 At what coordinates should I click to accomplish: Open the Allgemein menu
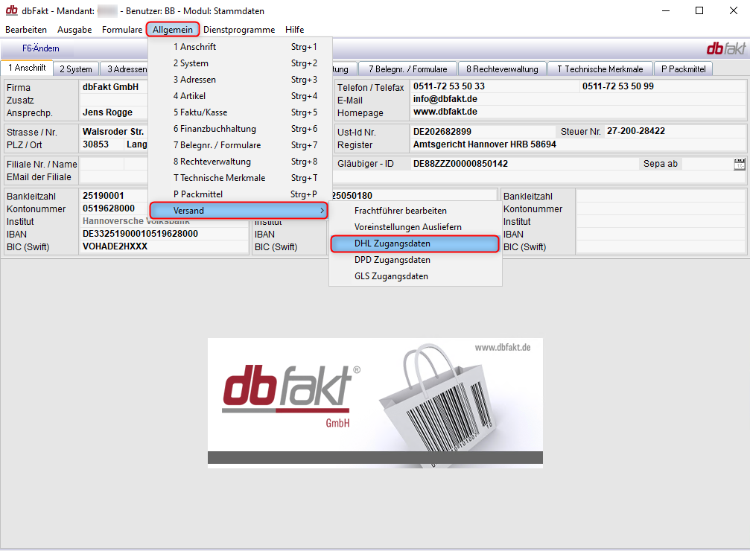click(x=173, y=30)
